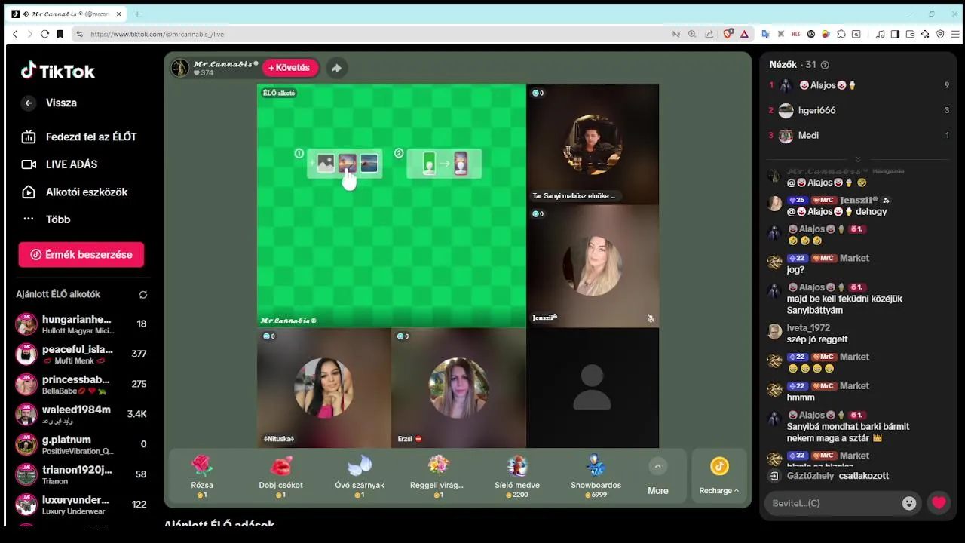Open the emoji picker in chat
Image resolution: width=965 pixels, height=543 pixels.
909,503
